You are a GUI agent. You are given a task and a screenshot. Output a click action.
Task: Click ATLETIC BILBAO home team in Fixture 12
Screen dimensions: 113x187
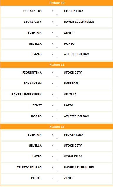(x=29, y=168)
